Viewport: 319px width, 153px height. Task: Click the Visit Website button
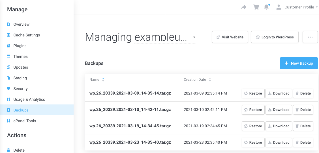[230, 37]
